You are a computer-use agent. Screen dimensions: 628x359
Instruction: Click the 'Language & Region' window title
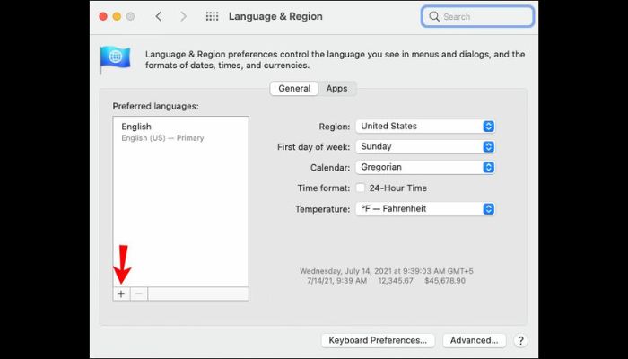275,16
